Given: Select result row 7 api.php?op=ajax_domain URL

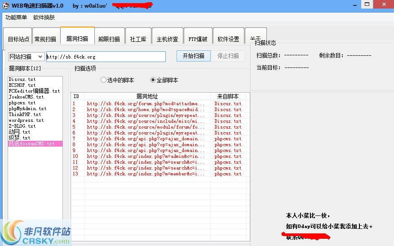Looking at the screenshot, I should 146,139.
